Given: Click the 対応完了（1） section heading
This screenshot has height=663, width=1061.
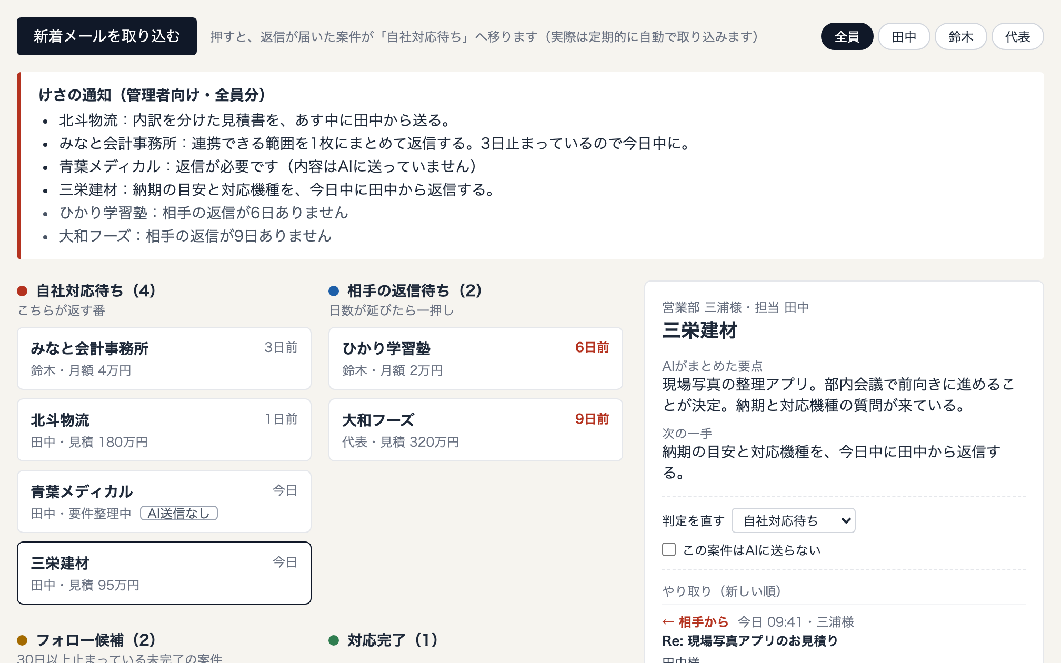Looking at the screenshot, I should 393,640.
